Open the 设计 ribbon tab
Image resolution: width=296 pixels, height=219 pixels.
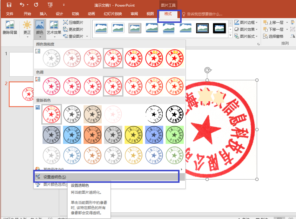point(59,14)
